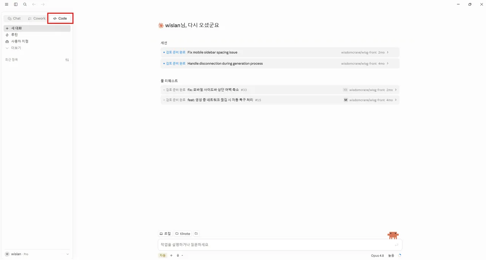Open the 로컬 environment selector
486x260 pixels.
[x=165, y=234]
